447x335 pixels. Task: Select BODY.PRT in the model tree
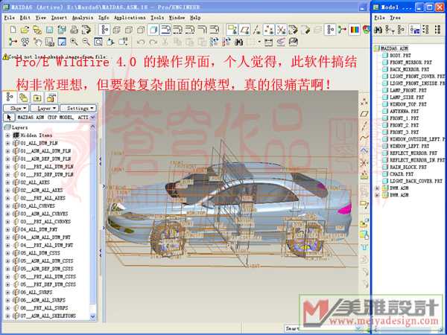[399, 55]
